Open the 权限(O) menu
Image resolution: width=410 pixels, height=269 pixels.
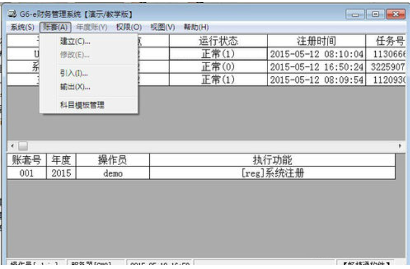[x=129, y=27]
